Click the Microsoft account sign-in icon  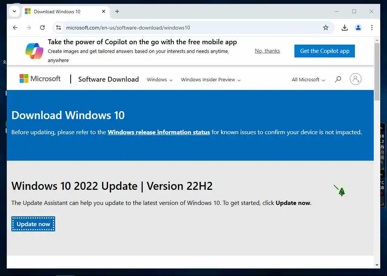tap(355, 79)
